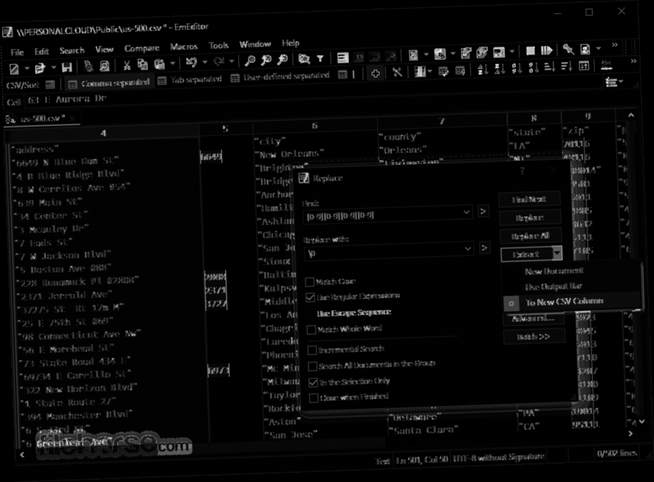The height and width of the screenshot is (482, 654).
Task: Open a file with the Open folder icon
Action: click(40, 66)
